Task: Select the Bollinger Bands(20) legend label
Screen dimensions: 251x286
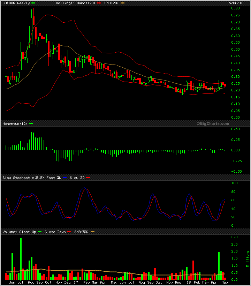Action: pos(75,3)
